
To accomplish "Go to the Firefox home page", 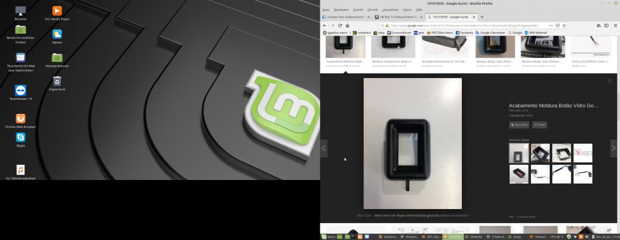I will point(347,25).
